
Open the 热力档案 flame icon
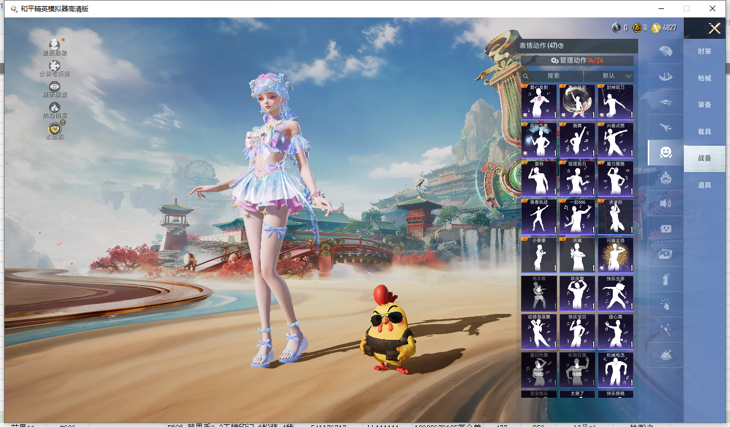[x=55, y=107]
